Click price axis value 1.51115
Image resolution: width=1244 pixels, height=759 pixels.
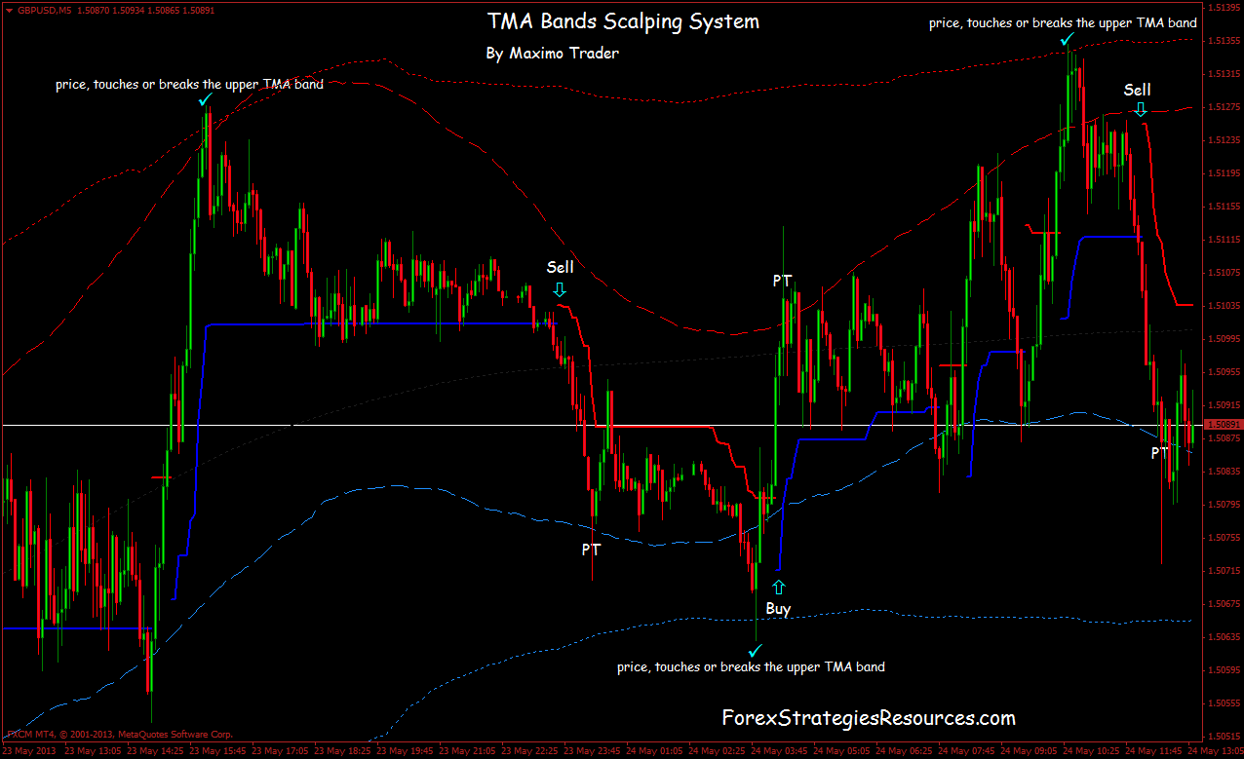click(x=1224, y=240)
